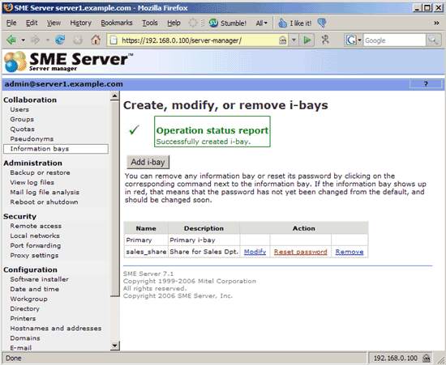
Task: Open the History menu
Action: pos(81,23)
